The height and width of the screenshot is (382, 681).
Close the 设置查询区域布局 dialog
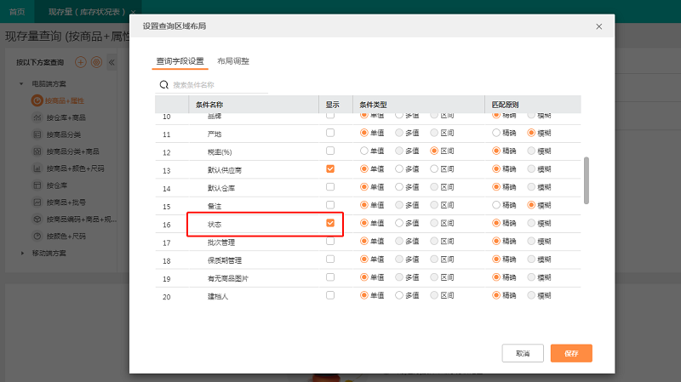(x=599, y=26)
